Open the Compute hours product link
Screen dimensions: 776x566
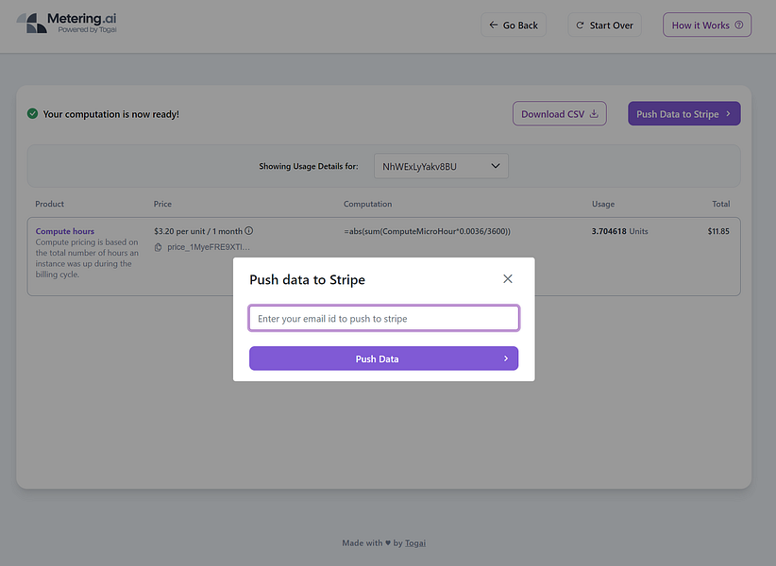click(x=65, y=231)
